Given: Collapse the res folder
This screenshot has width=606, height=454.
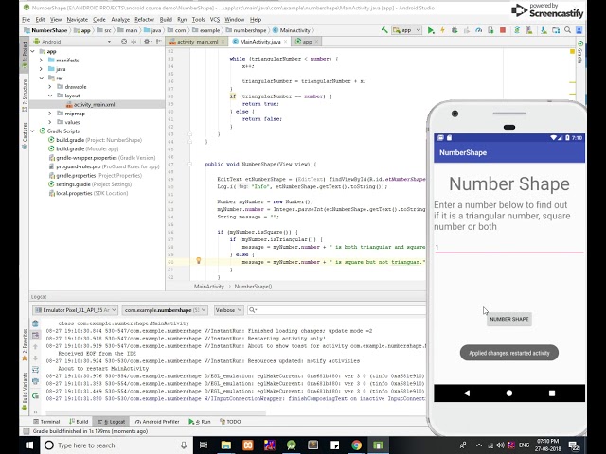Looking at the screenshot, I should click(x=41, y=78).
